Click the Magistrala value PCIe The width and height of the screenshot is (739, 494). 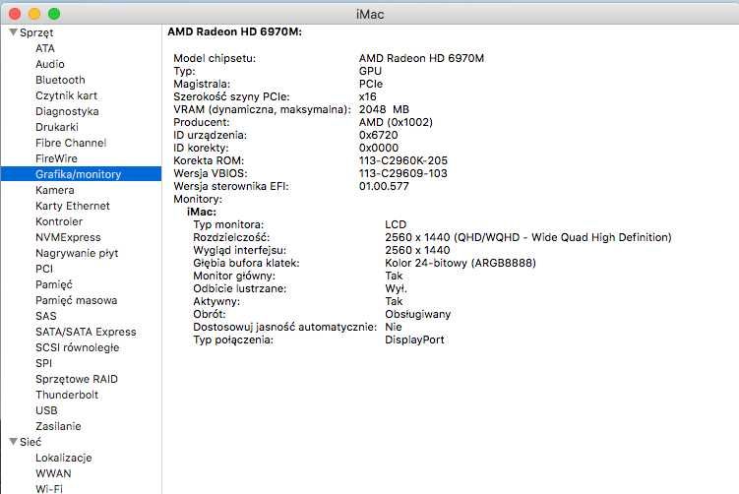[371, 84]
